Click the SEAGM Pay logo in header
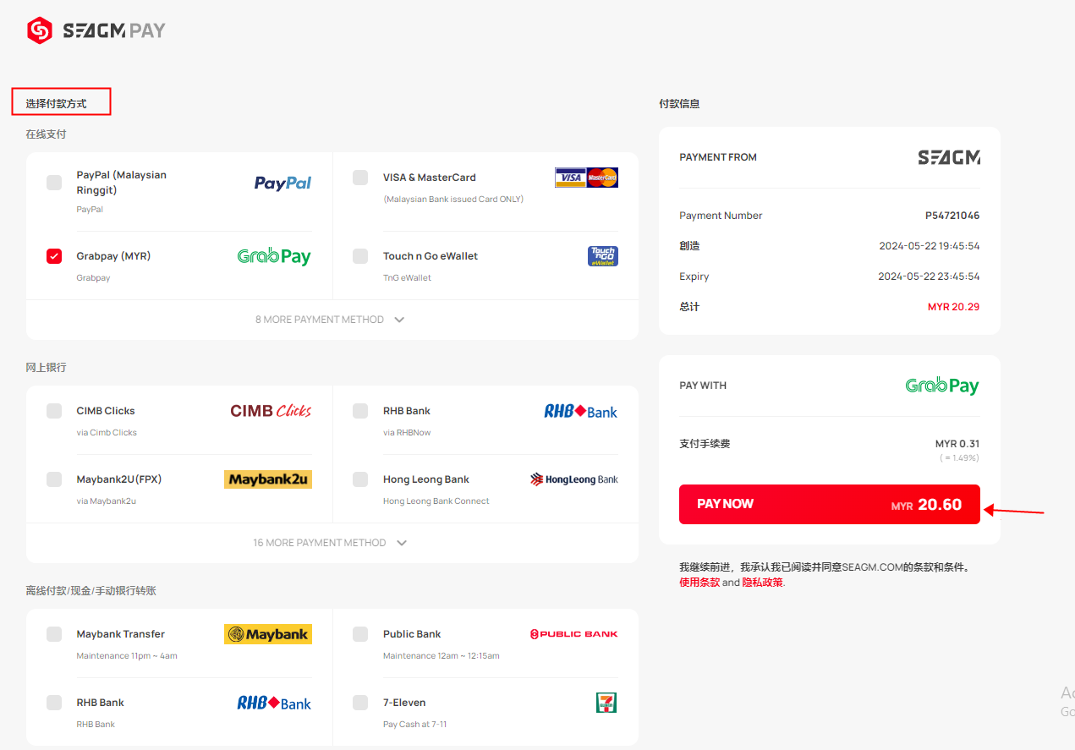Image resolution: width=1075 pixels, height=750 pixels. 96,30
